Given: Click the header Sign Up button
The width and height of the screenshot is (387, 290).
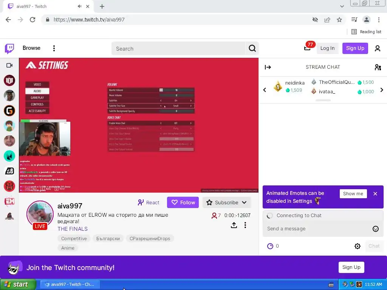Looking at the screenshot, I should click(355, 48).
